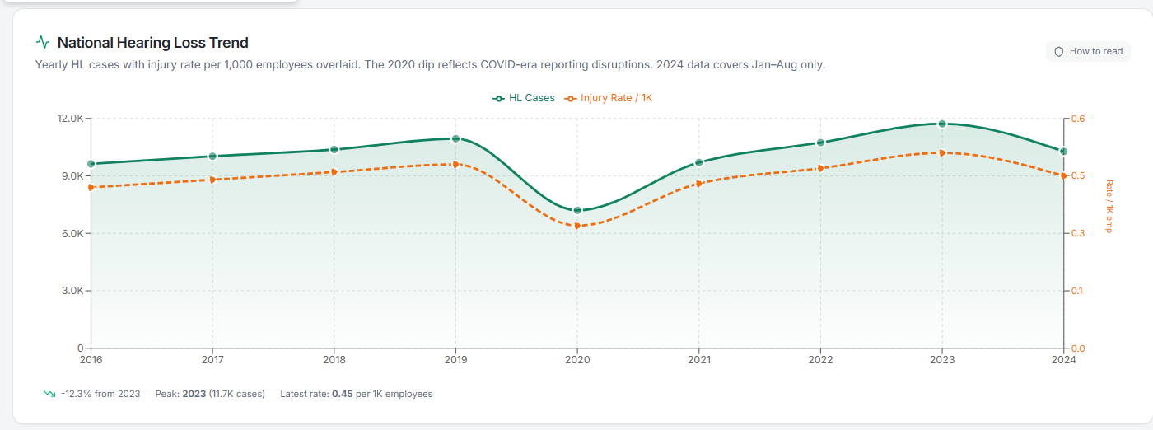
Task: Click the 2023 Injury Rate triangle marker
Action: click(x=942, y=152)
